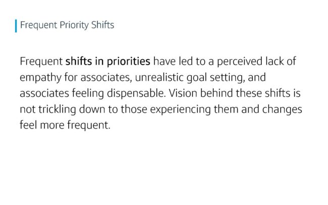328x205 pixels.
Task: Click the word "unrealistic" in the body text
Action: [159, 77]
